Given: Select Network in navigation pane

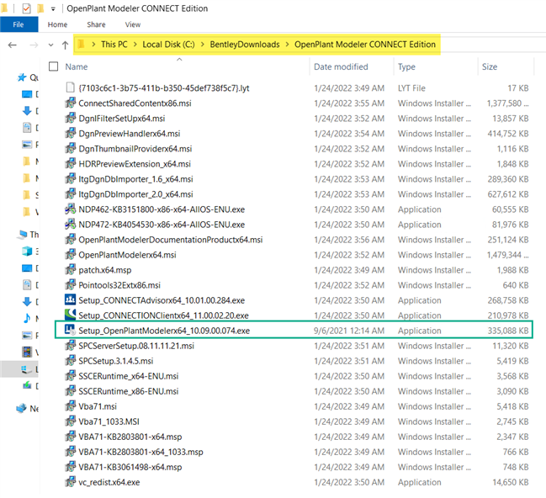Looking at the screenshot, I should click(27, 408).
